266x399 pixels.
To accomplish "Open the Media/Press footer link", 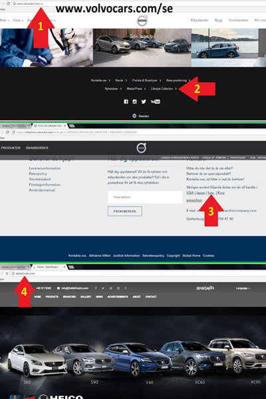I will coord(136,89).
